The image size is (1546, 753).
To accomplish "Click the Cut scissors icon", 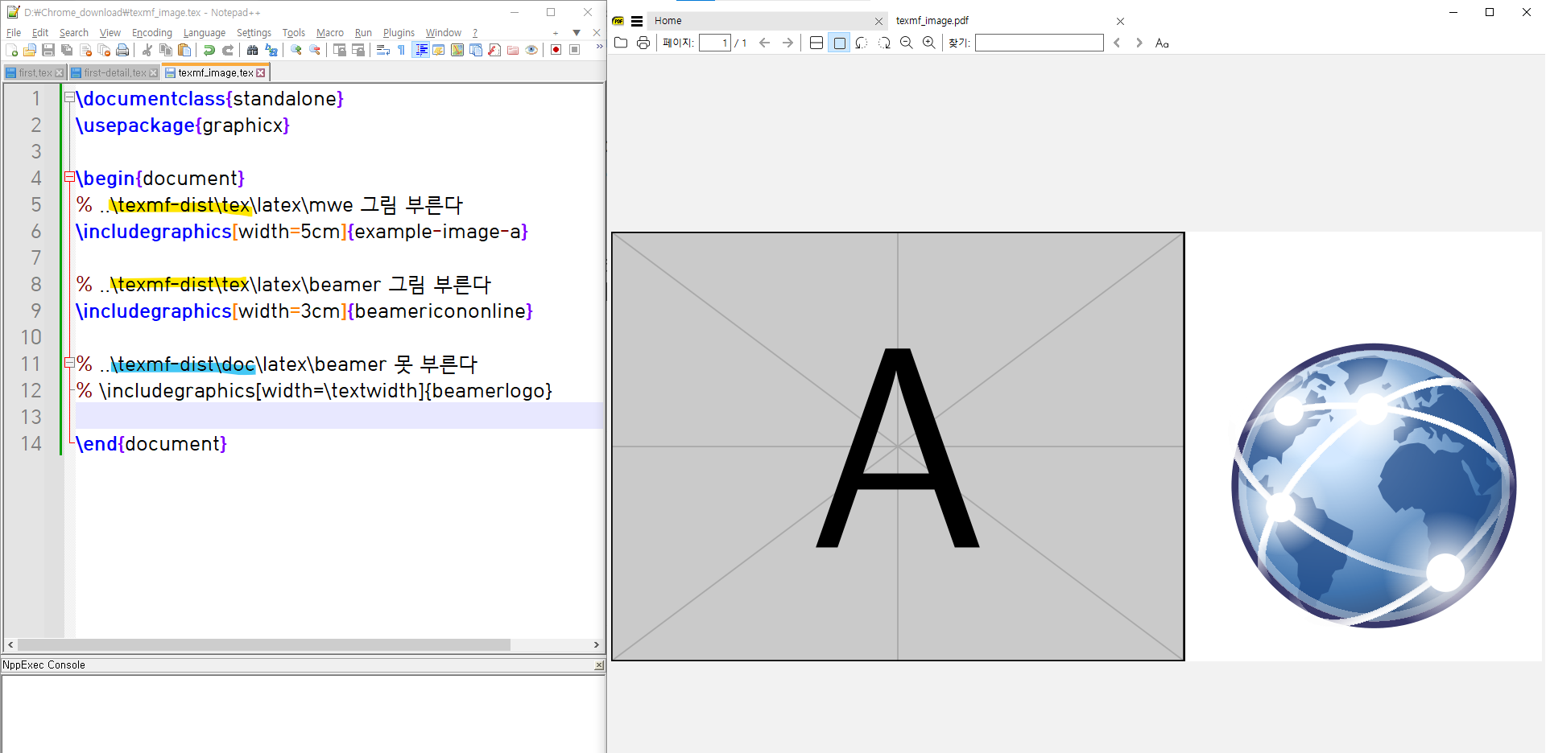I will (147, 50).
